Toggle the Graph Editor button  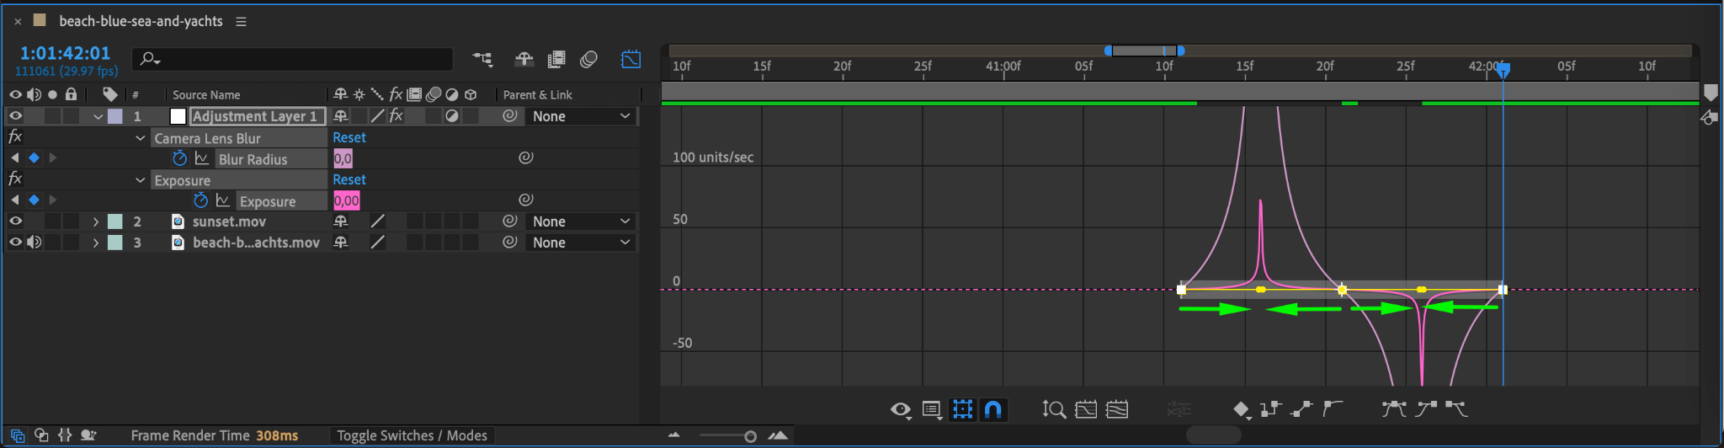click(x=631, y=59)
